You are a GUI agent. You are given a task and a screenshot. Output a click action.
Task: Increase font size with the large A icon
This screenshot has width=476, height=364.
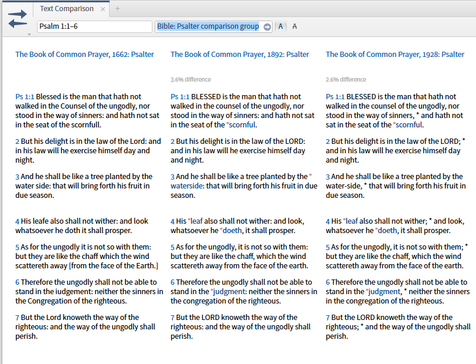point(280,26)
